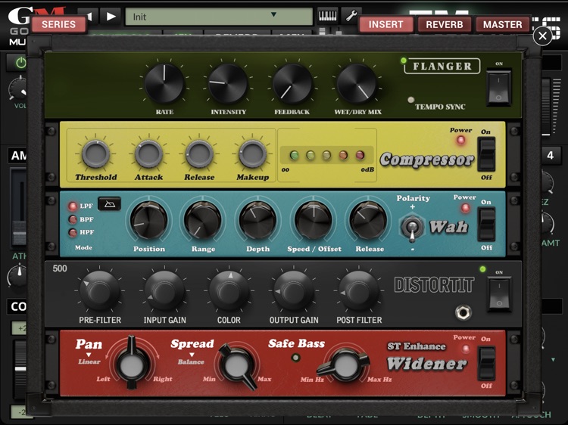Click the Flanger INTENSITY knob
The height and width of the screenshot is (425, 568).
[228, 84]
